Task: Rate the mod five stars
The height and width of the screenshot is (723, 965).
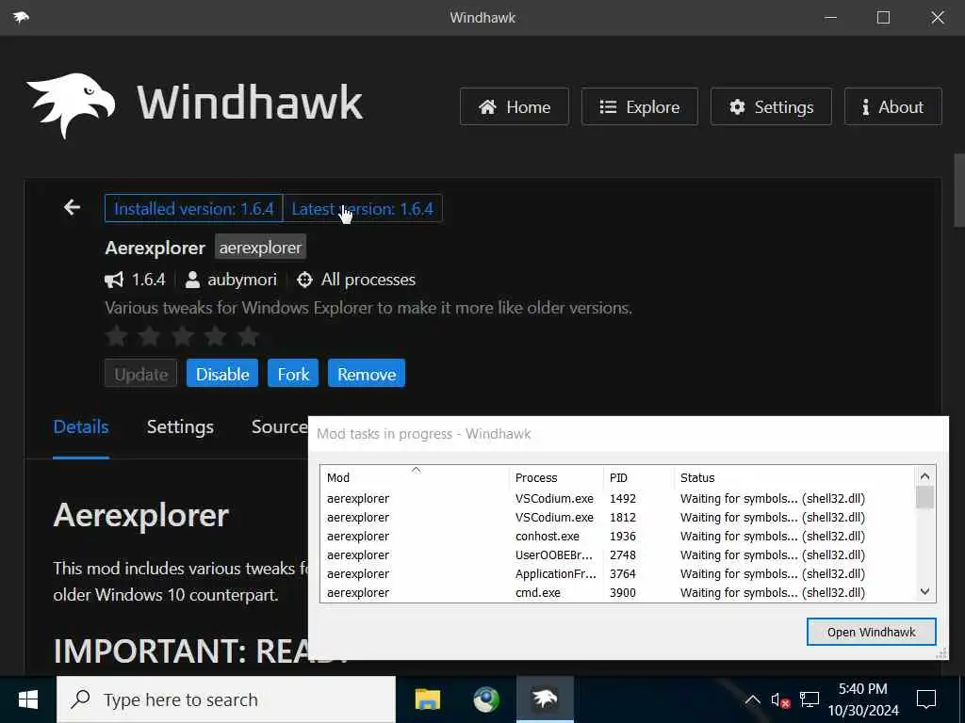Action: 248,336
